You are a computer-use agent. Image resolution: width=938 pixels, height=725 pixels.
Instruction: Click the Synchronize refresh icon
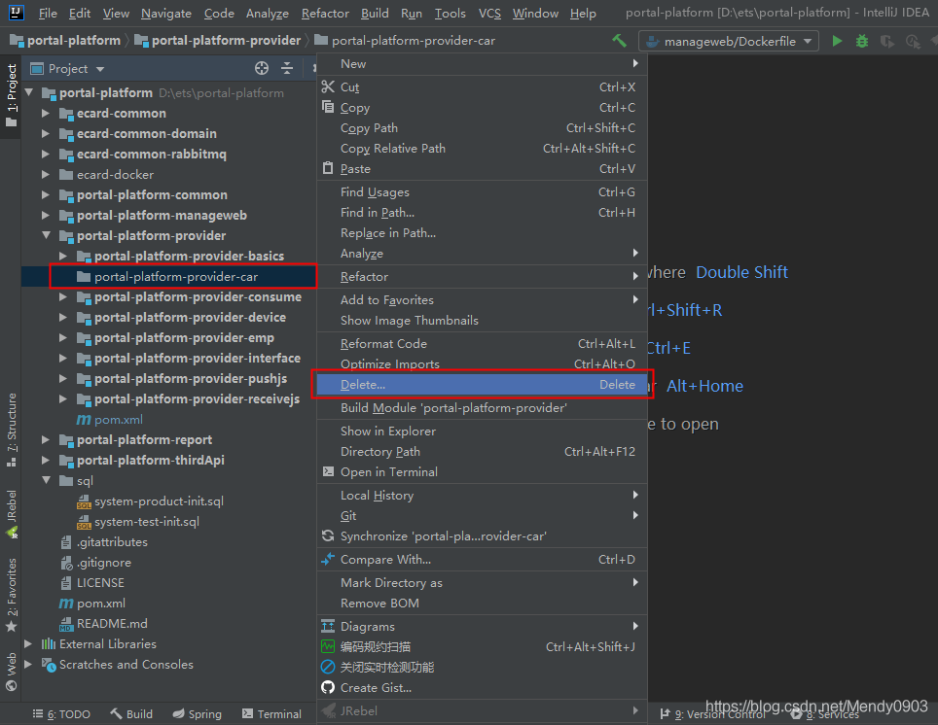tap(328, 535)
